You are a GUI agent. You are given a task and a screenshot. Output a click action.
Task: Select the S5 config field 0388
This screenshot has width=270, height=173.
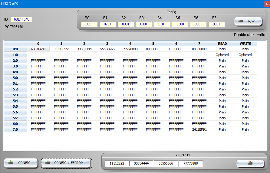180,24
